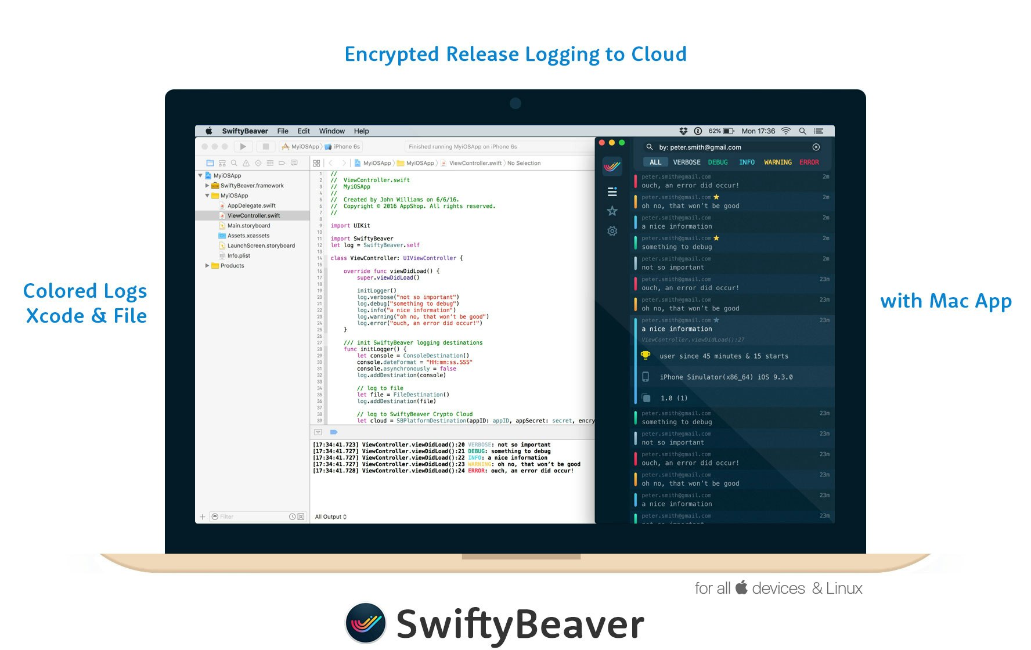
Task: Click the recent files clock icon by Filter
Action: coord(293,517)
